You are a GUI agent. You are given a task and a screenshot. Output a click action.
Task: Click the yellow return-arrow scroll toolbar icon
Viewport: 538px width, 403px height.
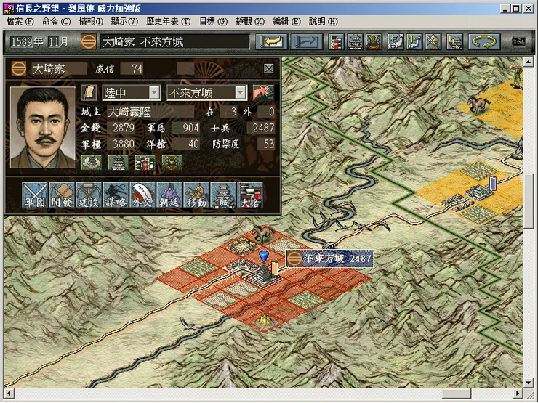(271, 42)
